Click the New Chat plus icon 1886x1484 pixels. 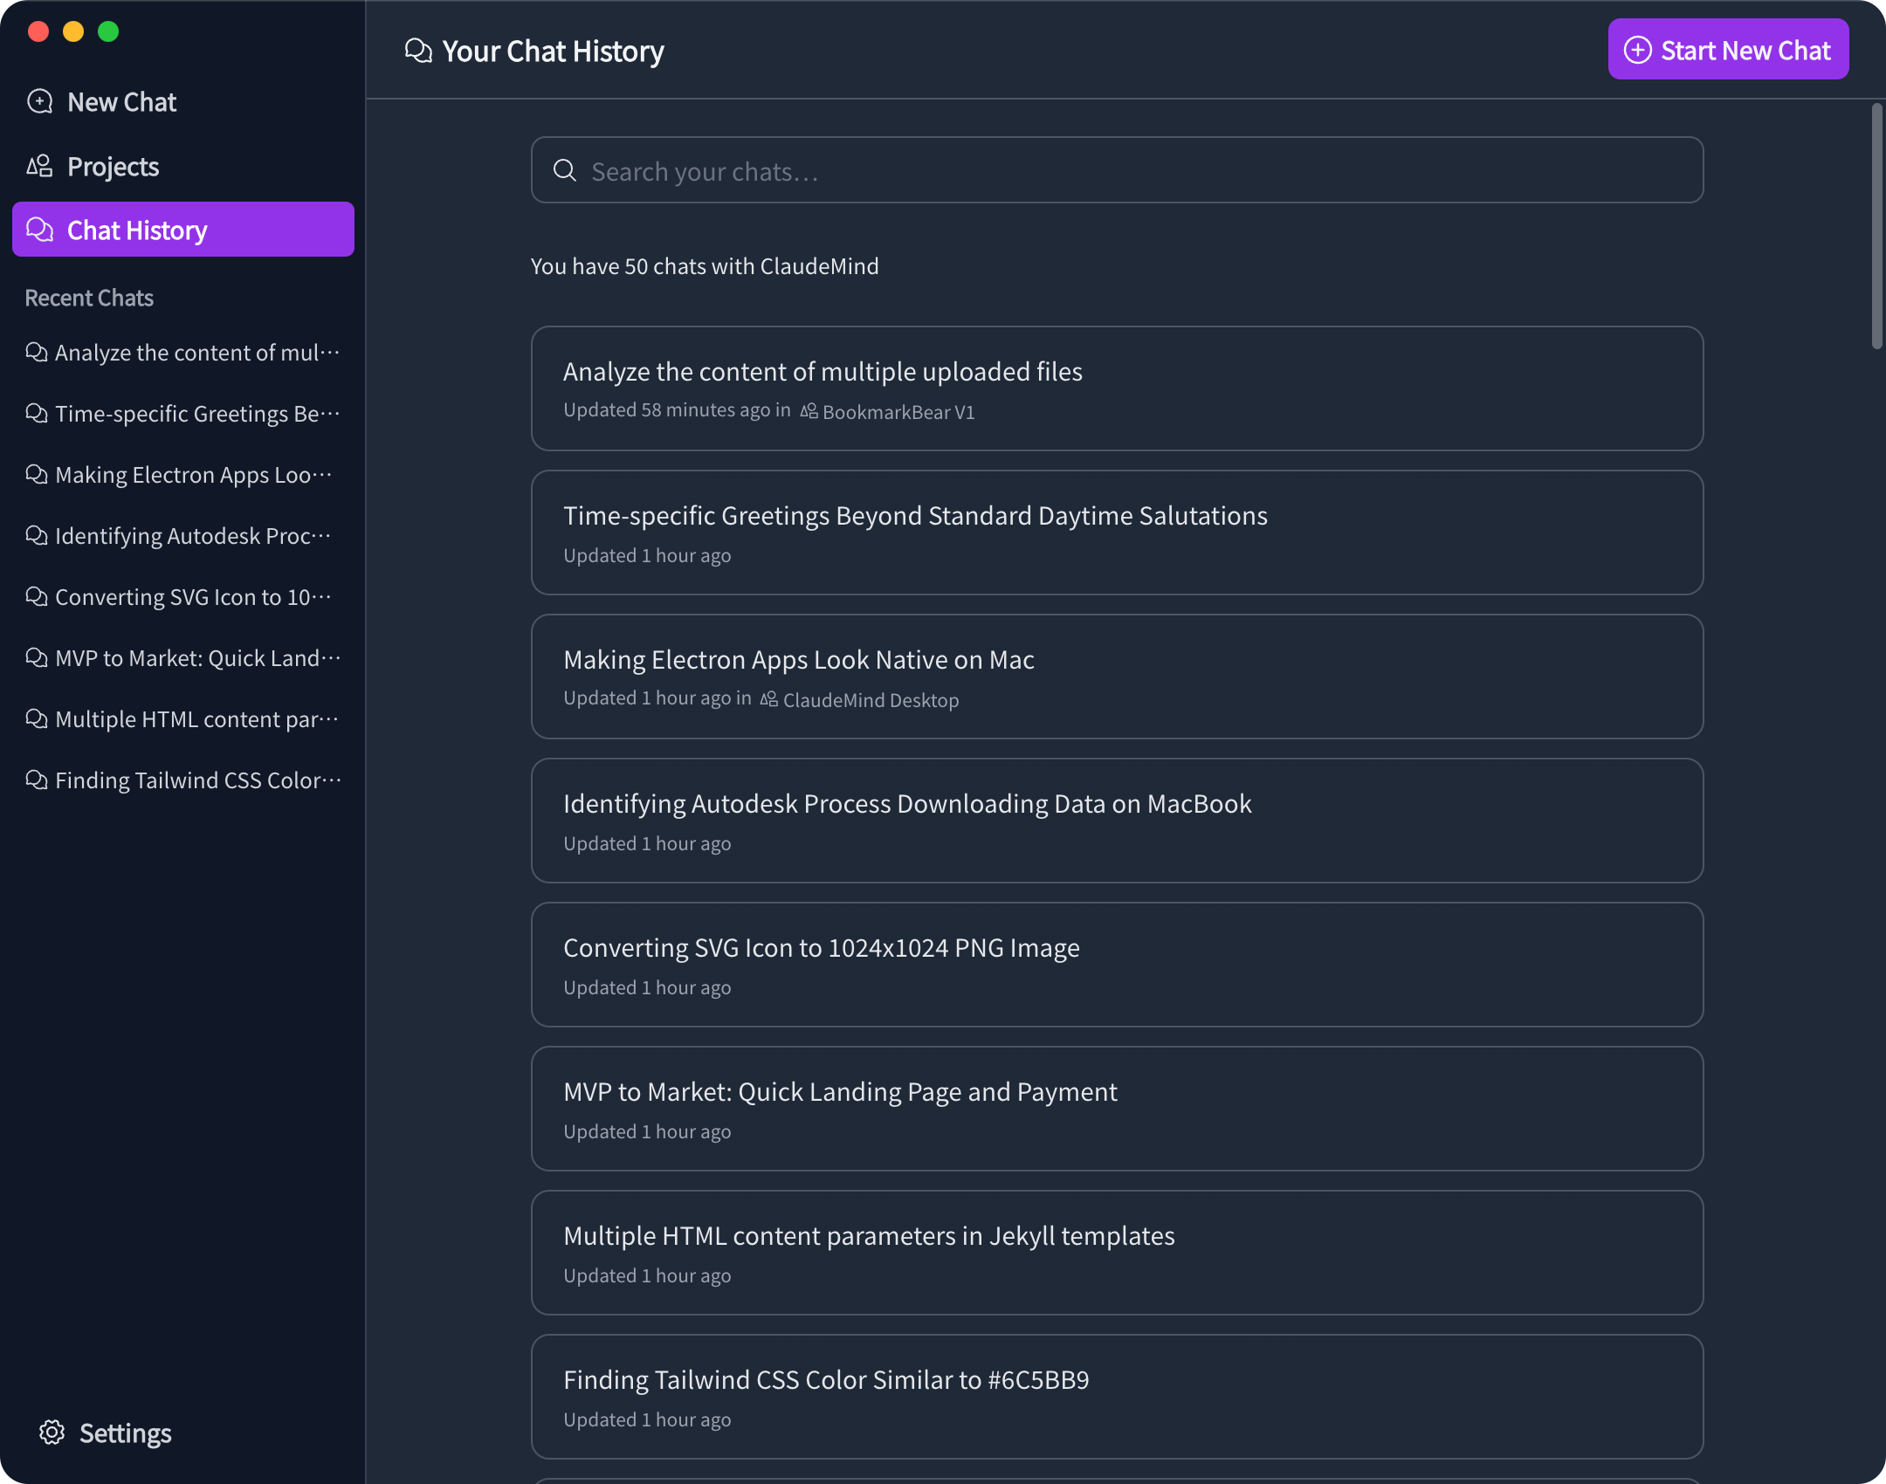tap(40, 101)
